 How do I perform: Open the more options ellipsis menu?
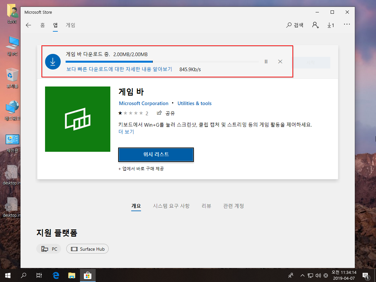pyautogui.click(x=347, y=24)
